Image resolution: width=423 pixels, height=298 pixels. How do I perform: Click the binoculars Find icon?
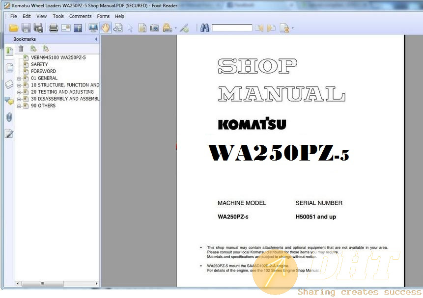pos(205,28)
